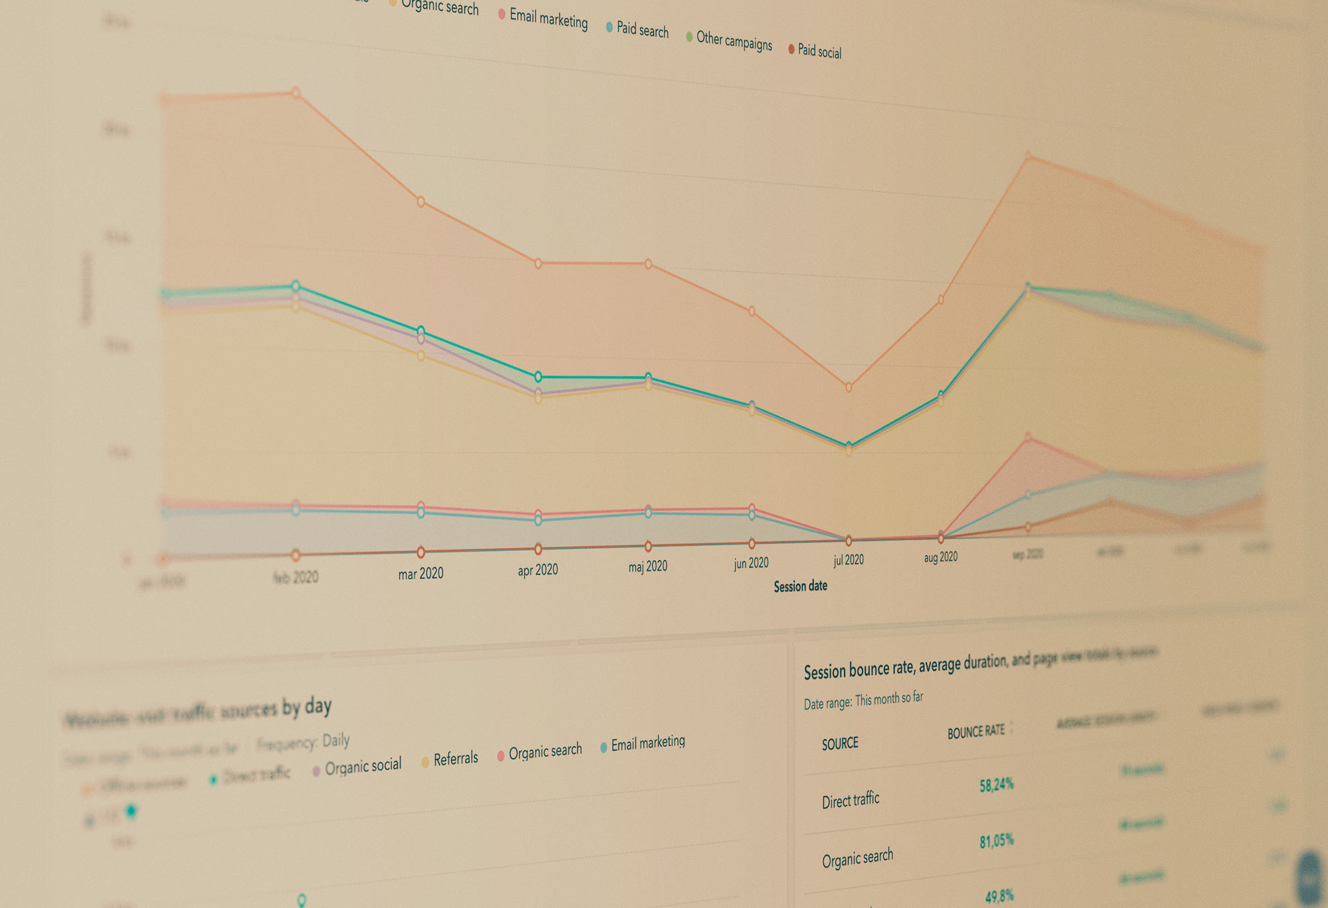
Task: Select red-brown baseline point at apr 2020
Action: [x=539, y=549]
